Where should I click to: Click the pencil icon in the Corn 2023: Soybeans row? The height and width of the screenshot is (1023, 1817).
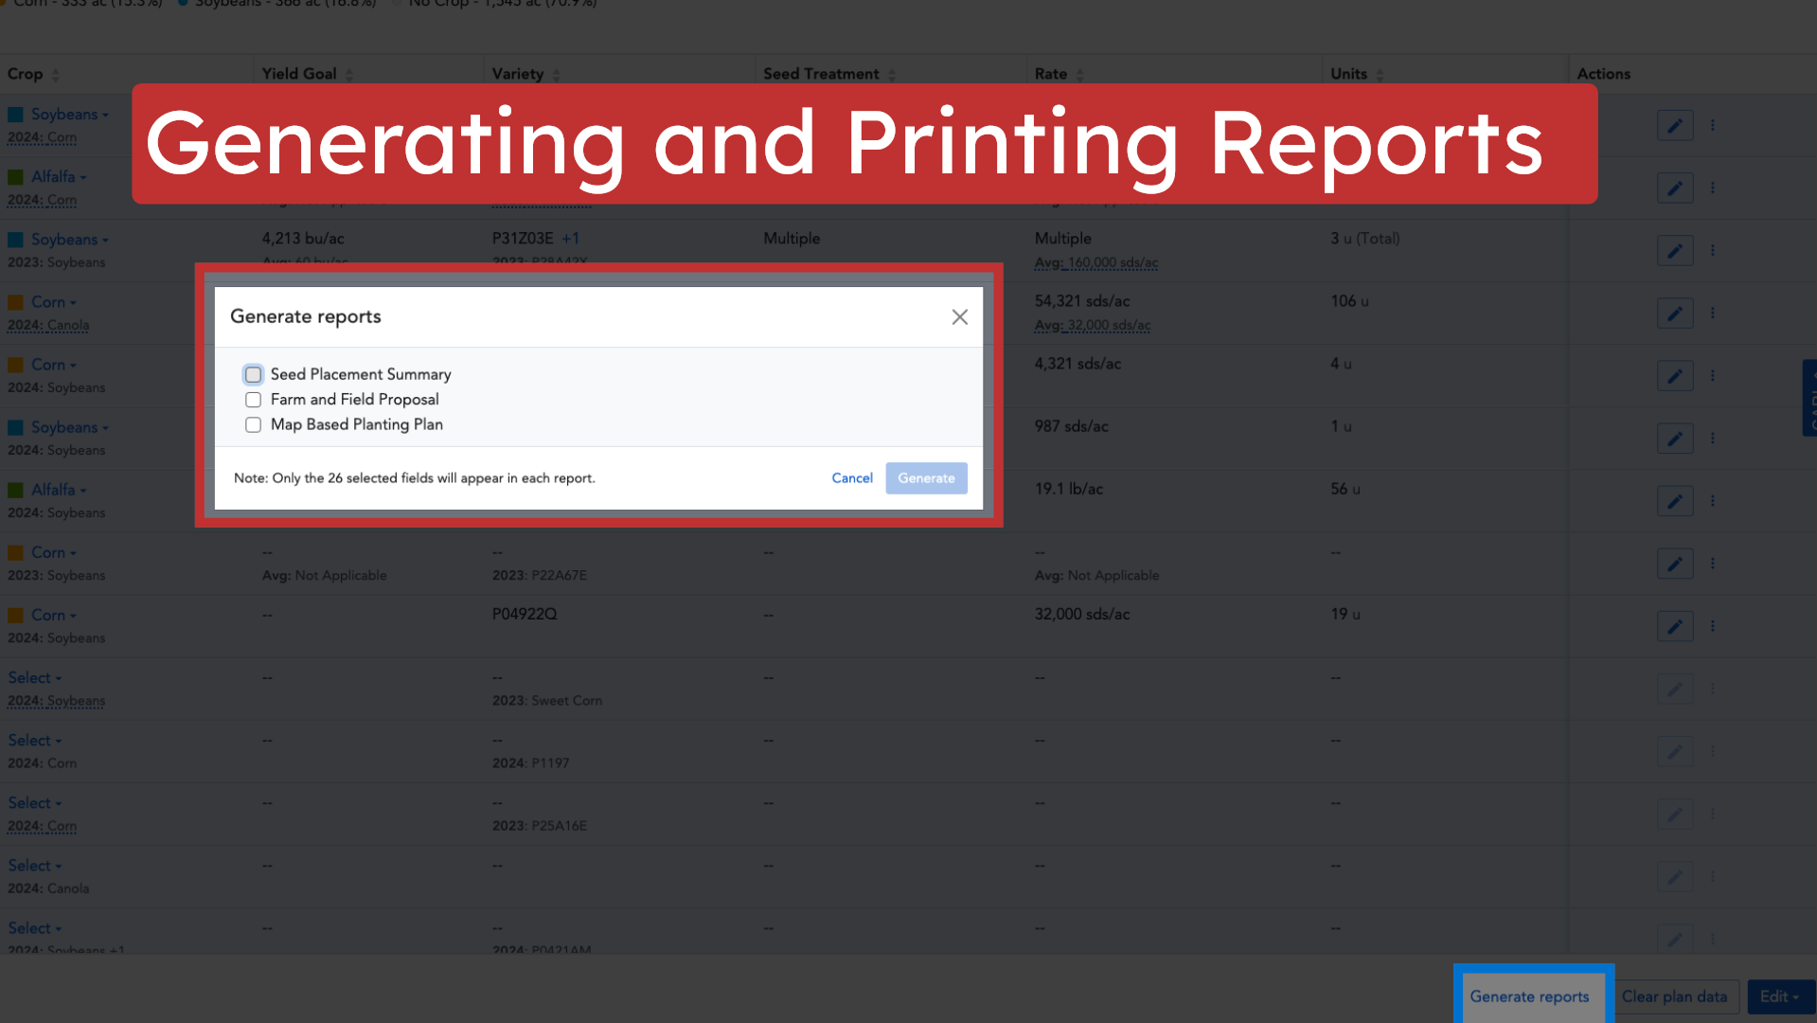pyautogui.click(x=1675, y=564)
